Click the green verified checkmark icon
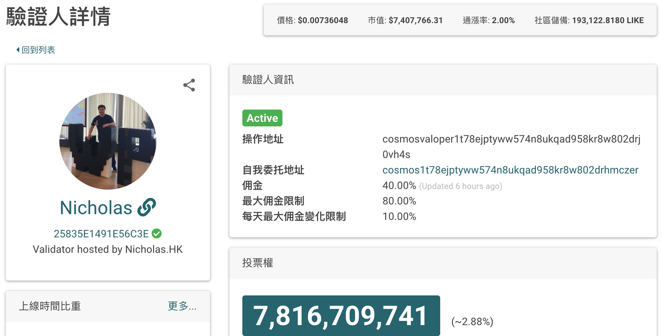 click(157, 233)
